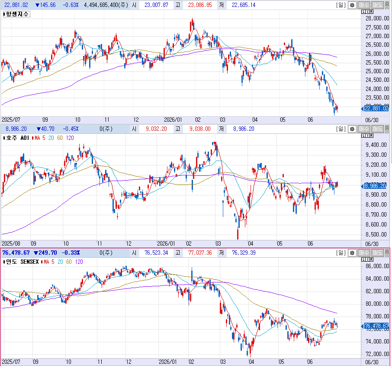The width and height of the screenshot is (392, 366).
Task: Maximize the India SENSEX chart pane
Action: [x=387, y=251]
